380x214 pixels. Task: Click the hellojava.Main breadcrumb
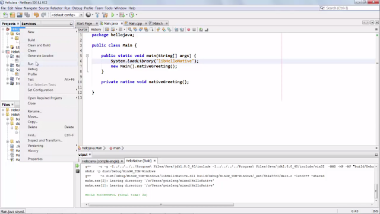point(91,148)
